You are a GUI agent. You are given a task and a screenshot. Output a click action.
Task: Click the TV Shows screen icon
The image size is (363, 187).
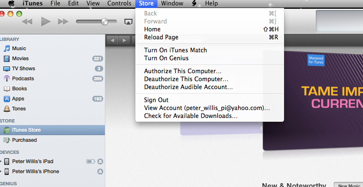pyautogui.click(x=7, y=69)
